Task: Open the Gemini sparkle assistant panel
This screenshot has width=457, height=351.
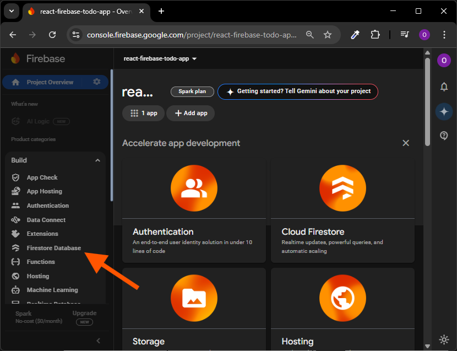Action: [x=444, y=111]
